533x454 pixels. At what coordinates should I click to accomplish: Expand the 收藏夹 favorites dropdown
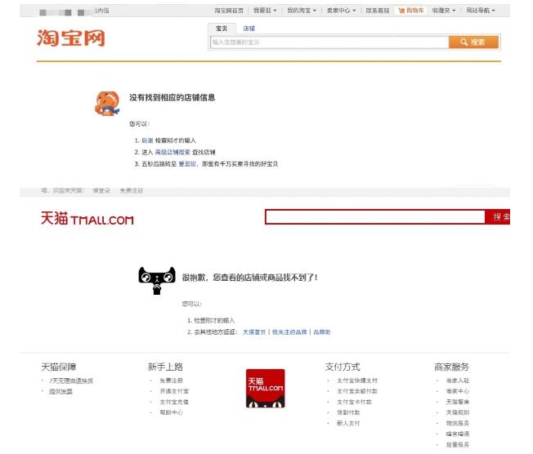pos(446,11)
